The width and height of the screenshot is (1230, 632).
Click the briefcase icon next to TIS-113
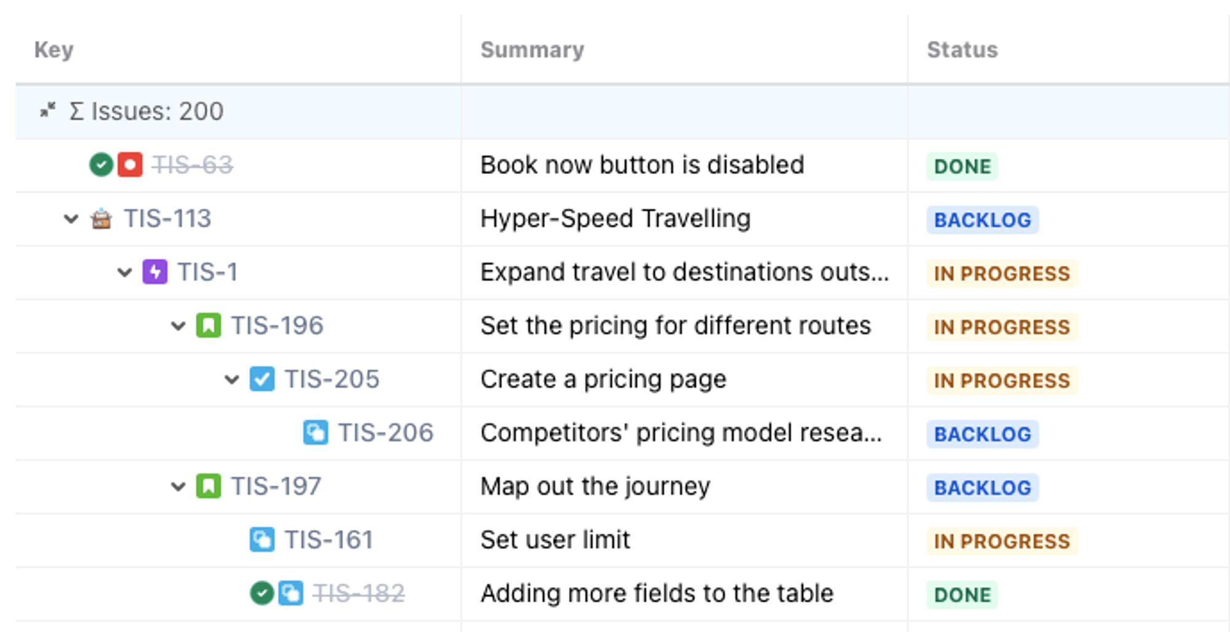pos(101,219)
